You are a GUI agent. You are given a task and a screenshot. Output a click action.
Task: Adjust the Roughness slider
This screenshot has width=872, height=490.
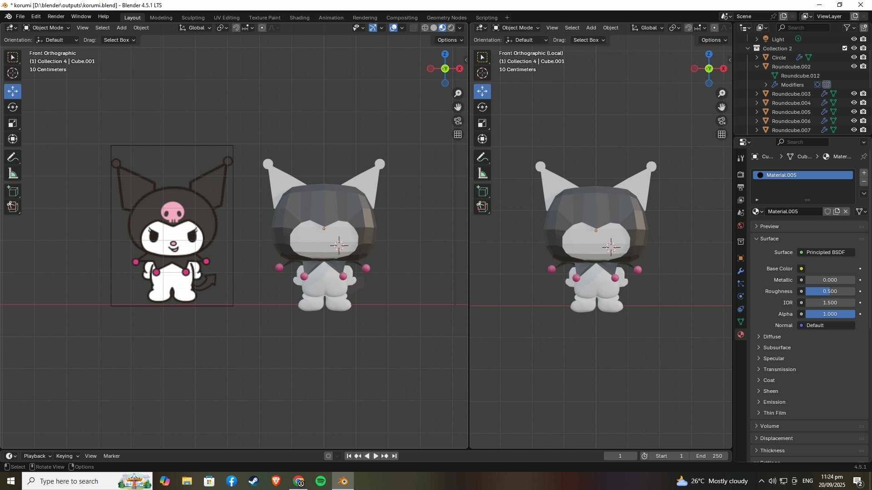point(830,291)
